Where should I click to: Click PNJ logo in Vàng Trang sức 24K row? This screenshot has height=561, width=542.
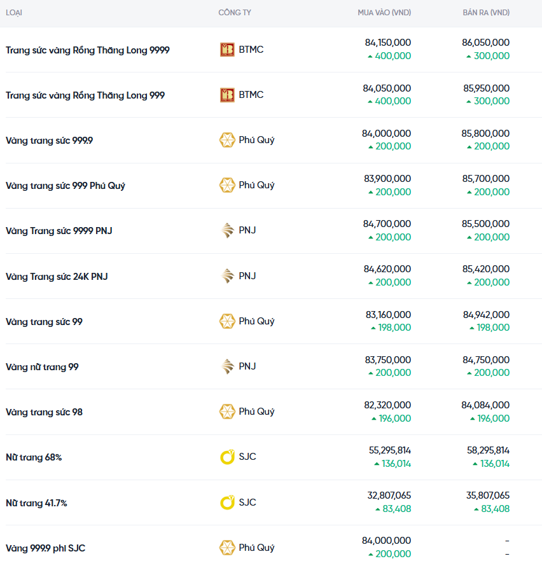(x=227, y=276)
